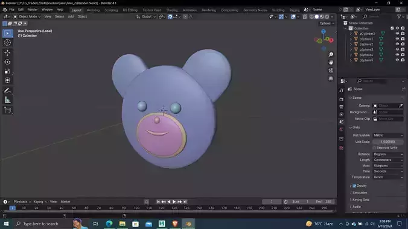Switch to the Modeling workspace tab
Screen dimensions: 408x229
click(93, 10)
